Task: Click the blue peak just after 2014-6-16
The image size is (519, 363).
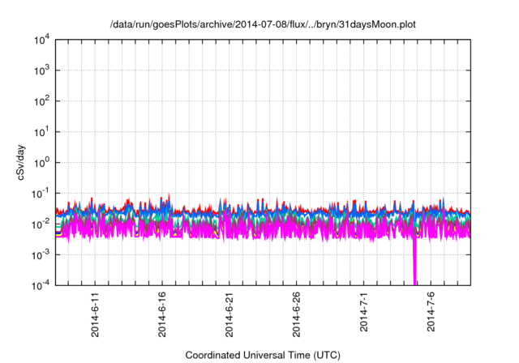Action: (x=169, y=197)
